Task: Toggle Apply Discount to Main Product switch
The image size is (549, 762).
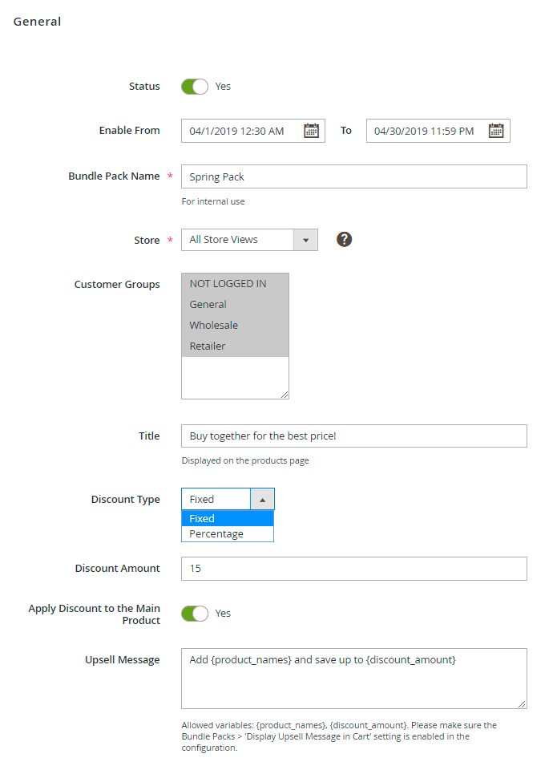Action: pyautogui.click(x=195, y=614)
